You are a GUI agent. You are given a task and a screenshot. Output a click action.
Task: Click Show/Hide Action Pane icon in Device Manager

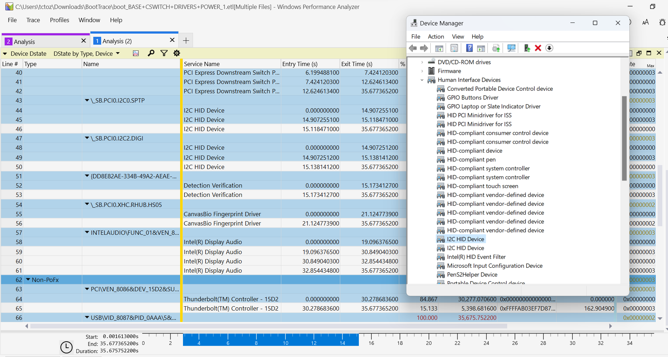pyautogui.click(x=481, y=48)
